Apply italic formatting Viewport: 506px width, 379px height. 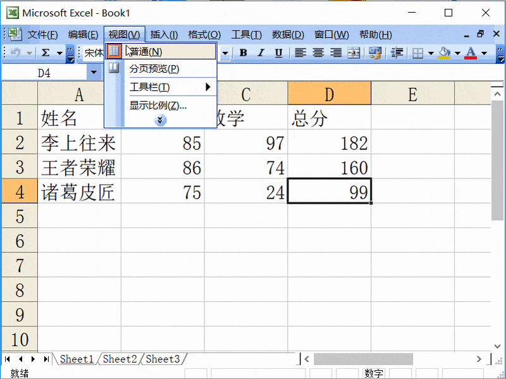point(261,53)
